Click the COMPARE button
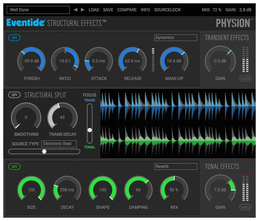The width and height of the screenshot is (259, 221). pyautogui.click(x=127, y=10)
